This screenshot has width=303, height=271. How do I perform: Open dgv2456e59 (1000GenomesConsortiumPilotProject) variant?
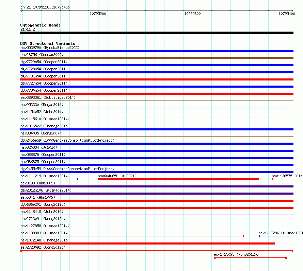pyautogui.click(x=67, y=140)
